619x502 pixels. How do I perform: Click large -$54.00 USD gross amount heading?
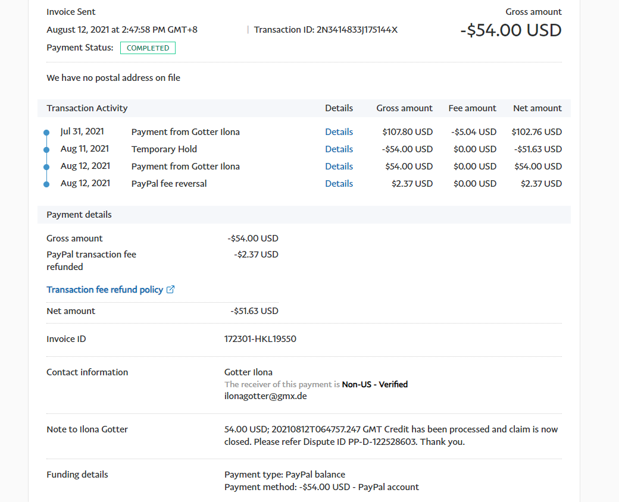511,30
